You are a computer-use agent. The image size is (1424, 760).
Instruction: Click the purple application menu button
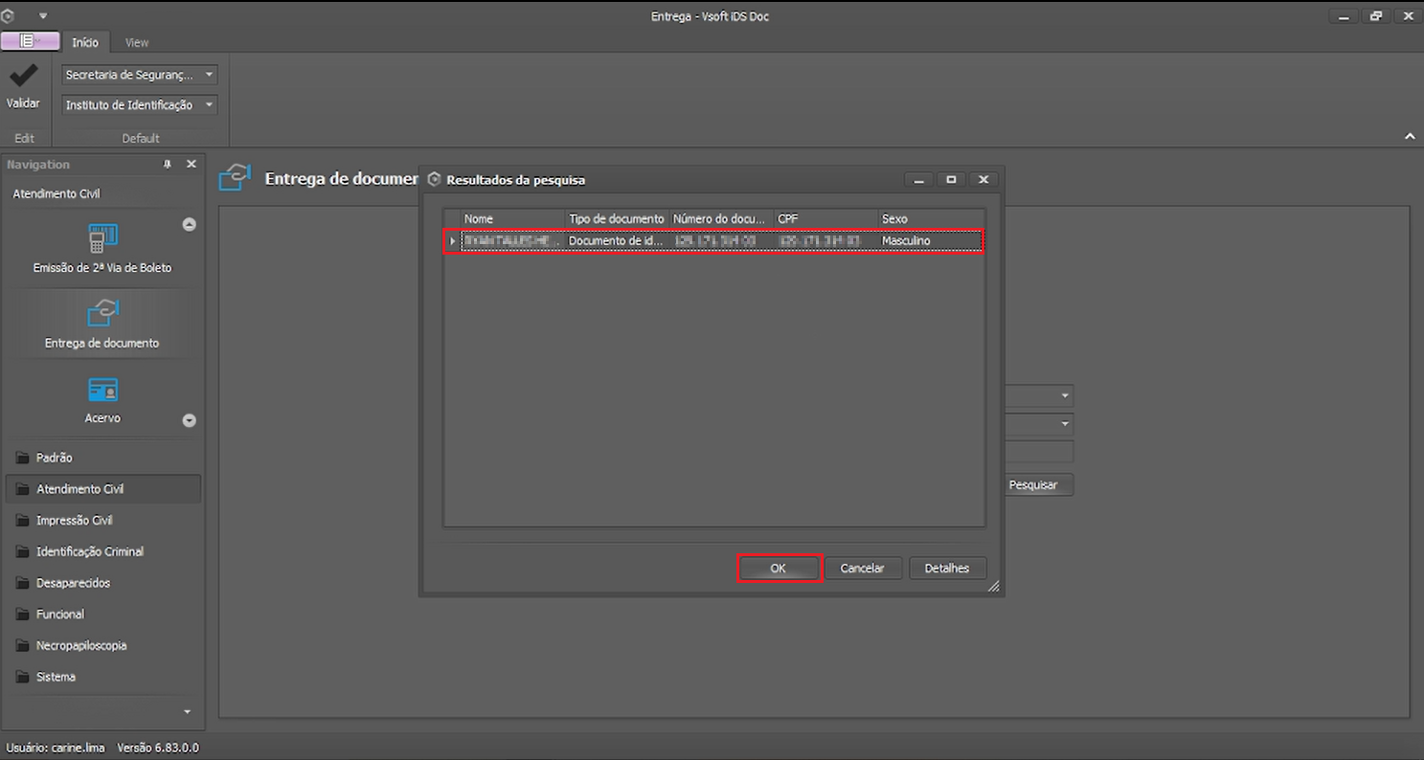31,41
